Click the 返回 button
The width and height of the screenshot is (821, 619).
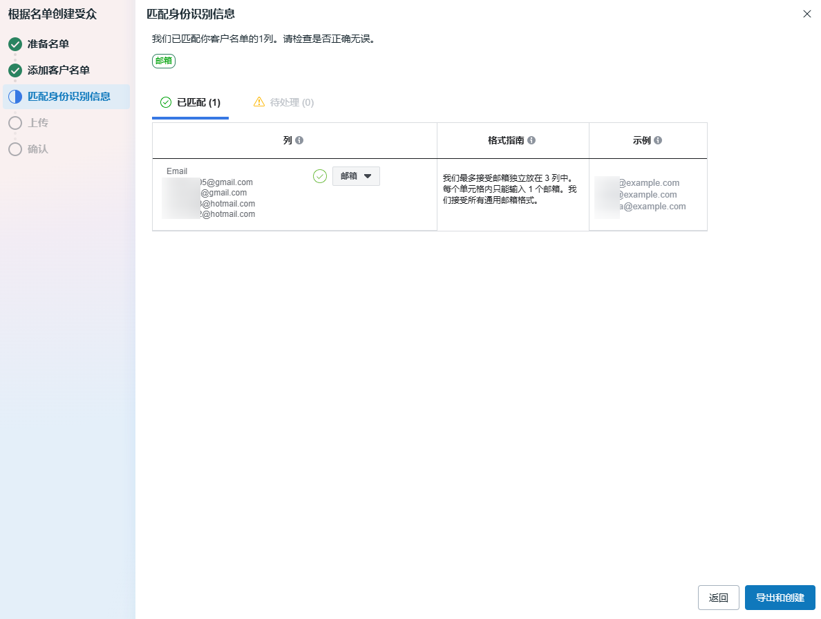pyautogui.click(x=719, y=598)
